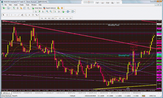Image resolution: width=163 pixels, height=98 pixels.
Task: Click the Profiles icon
Action: tap(8, 8)
